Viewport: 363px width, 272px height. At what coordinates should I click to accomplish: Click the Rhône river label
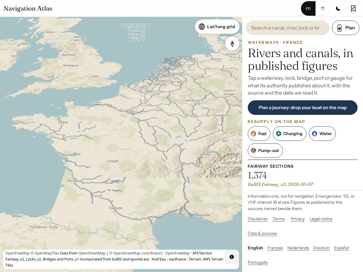pos(188,180)
